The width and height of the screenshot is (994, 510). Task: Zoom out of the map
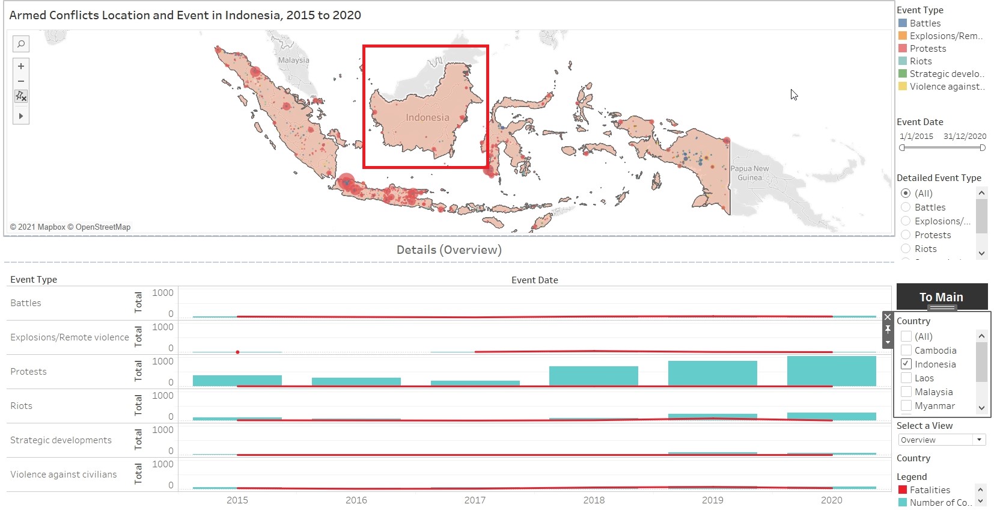click(21, 81)
